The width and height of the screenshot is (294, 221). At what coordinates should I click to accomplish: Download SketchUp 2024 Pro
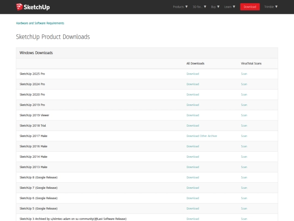[193, 84]
